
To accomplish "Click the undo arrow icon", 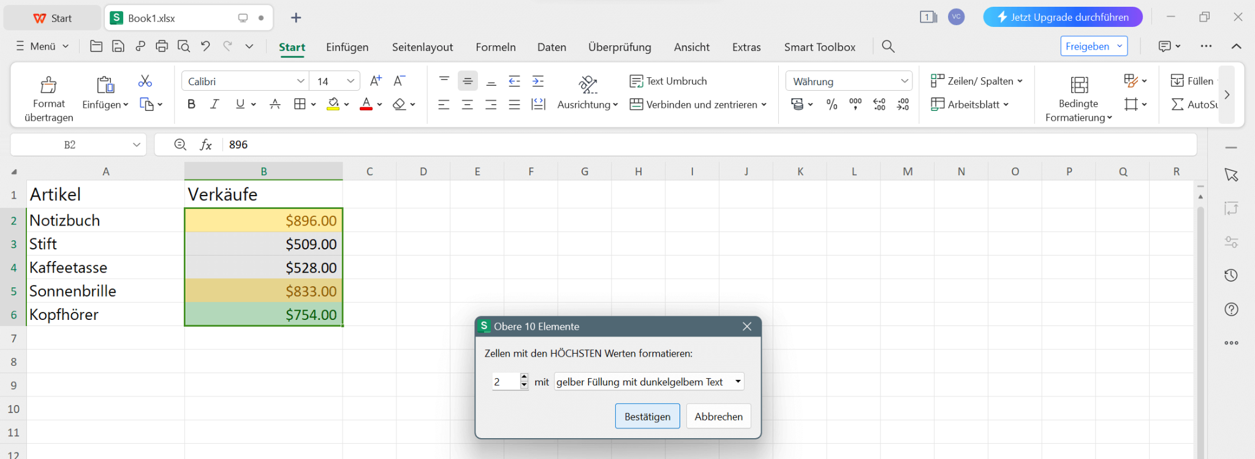I will coord(205,46).
